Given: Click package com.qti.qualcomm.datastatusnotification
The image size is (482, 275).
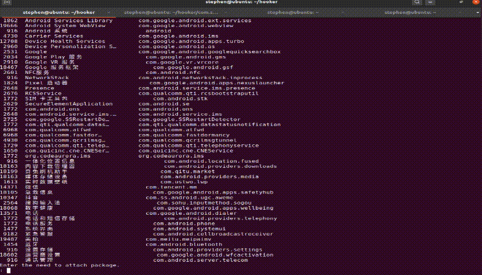Looking at the screenshot, I should pyautogui.click(x=209, y=125).
